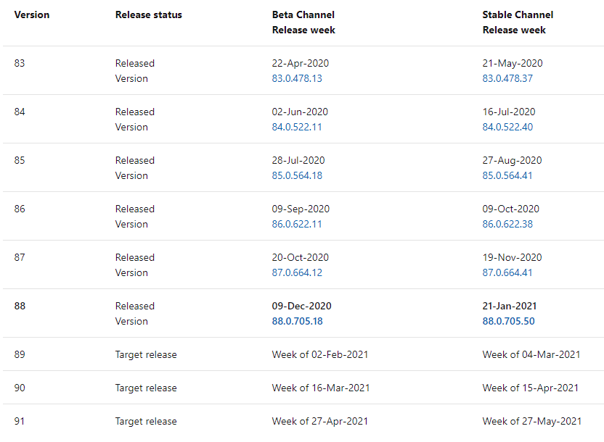Image resolution: width=604 pixels, height=442 pixels.
Task: Select the 86.0.622.11 version link
Action: point(297,224)
